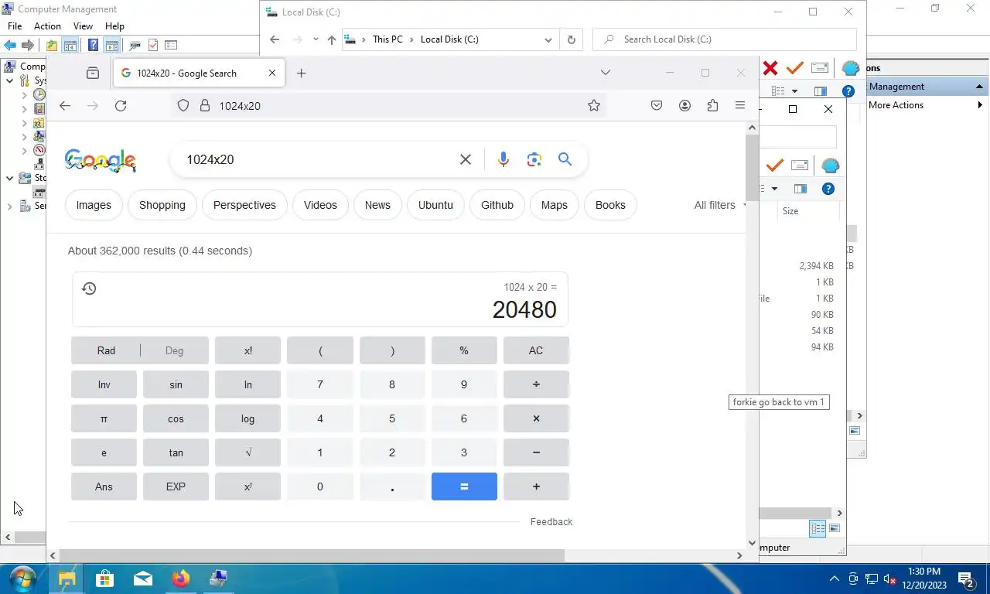Open the Firefox hamburger application menu
This screenshot has height=594, width=990.
740,105
